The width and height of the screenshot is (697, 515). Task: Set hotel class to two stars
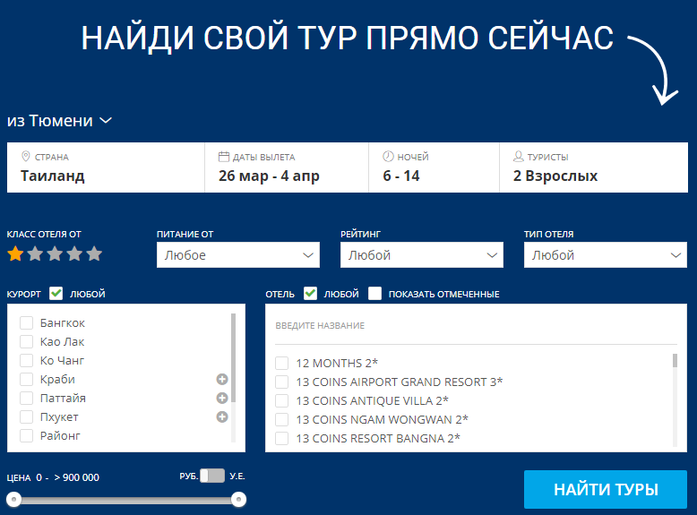tap(35, 253)
